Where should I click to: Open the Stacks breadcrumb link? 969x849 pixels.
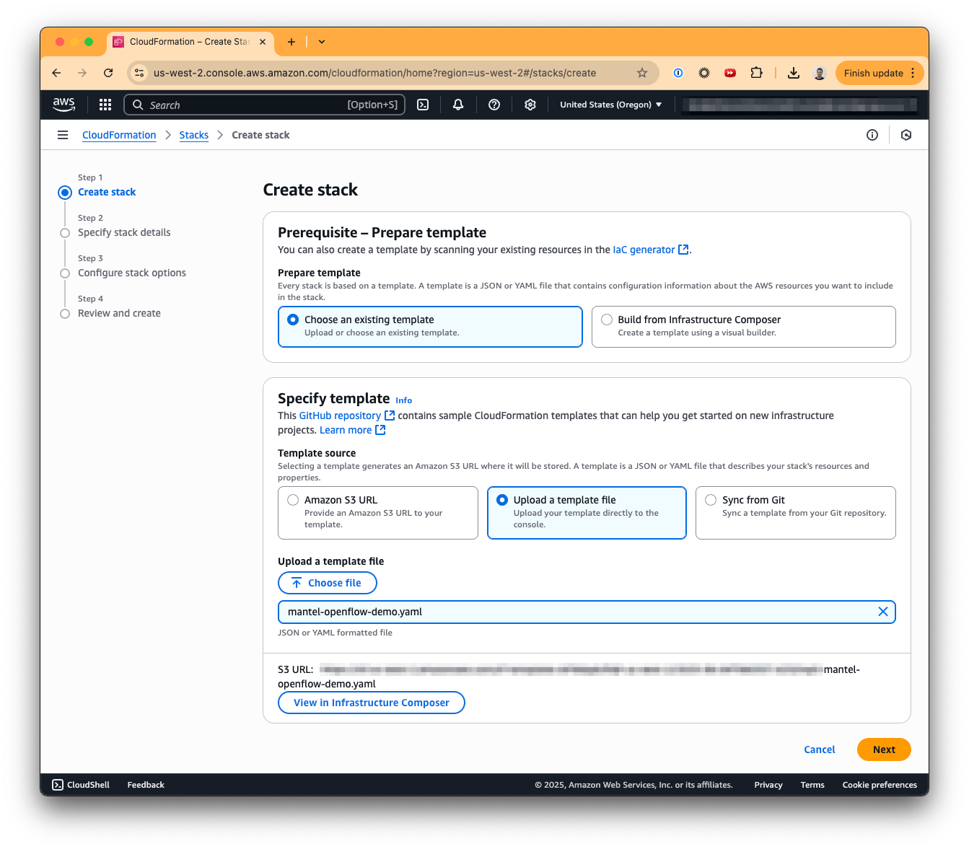click(194, 135)
